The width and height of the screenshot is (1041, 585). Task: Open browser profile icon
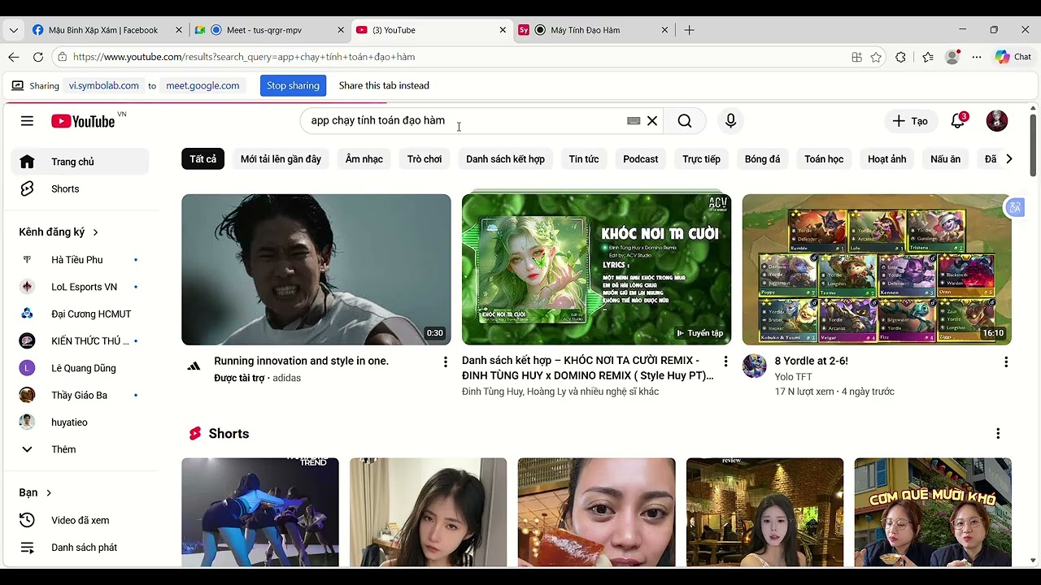coord(952,57)
